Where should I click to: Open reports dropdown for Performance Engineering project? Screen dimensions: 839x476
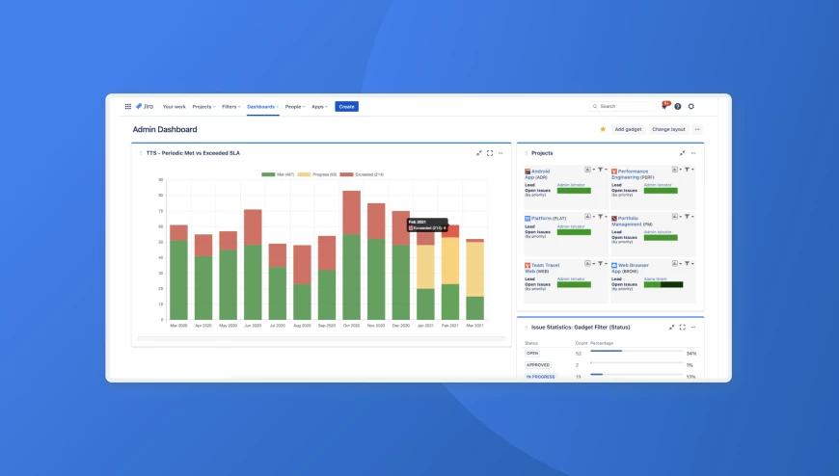[x=676, y=170]
